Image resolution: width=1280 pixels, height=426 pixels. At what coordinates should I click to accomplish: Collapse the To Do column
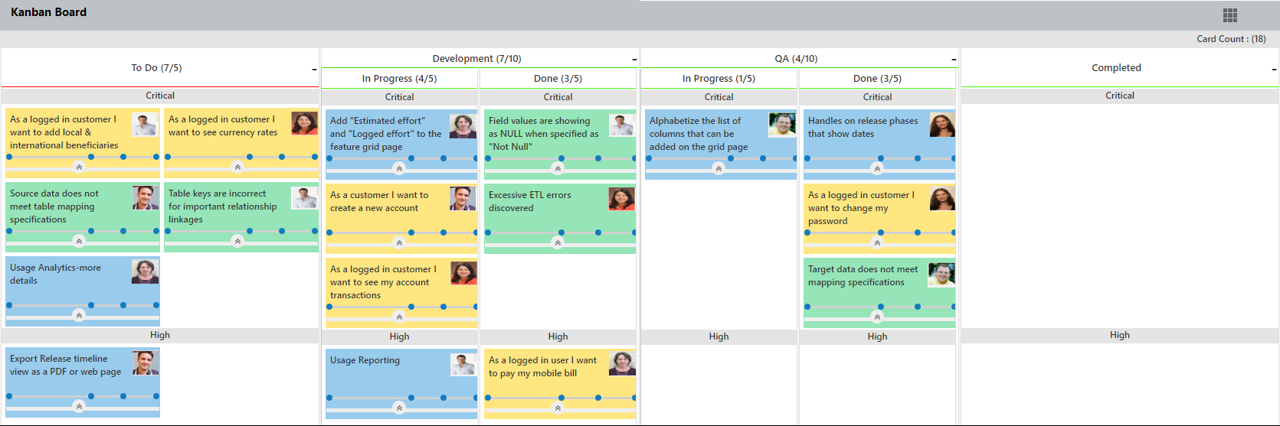pos(314,70)
